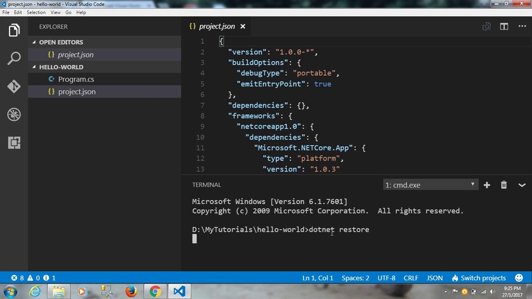The image size is (532, 299).
Task: Show errors and warnings in status bar
Action: coord(33,278)
